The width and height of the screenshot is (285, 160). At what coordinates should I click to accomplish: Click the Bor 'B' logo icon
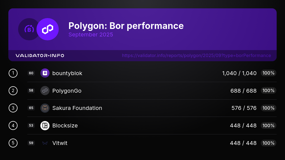pyautogui.click(x=29, y=29)
